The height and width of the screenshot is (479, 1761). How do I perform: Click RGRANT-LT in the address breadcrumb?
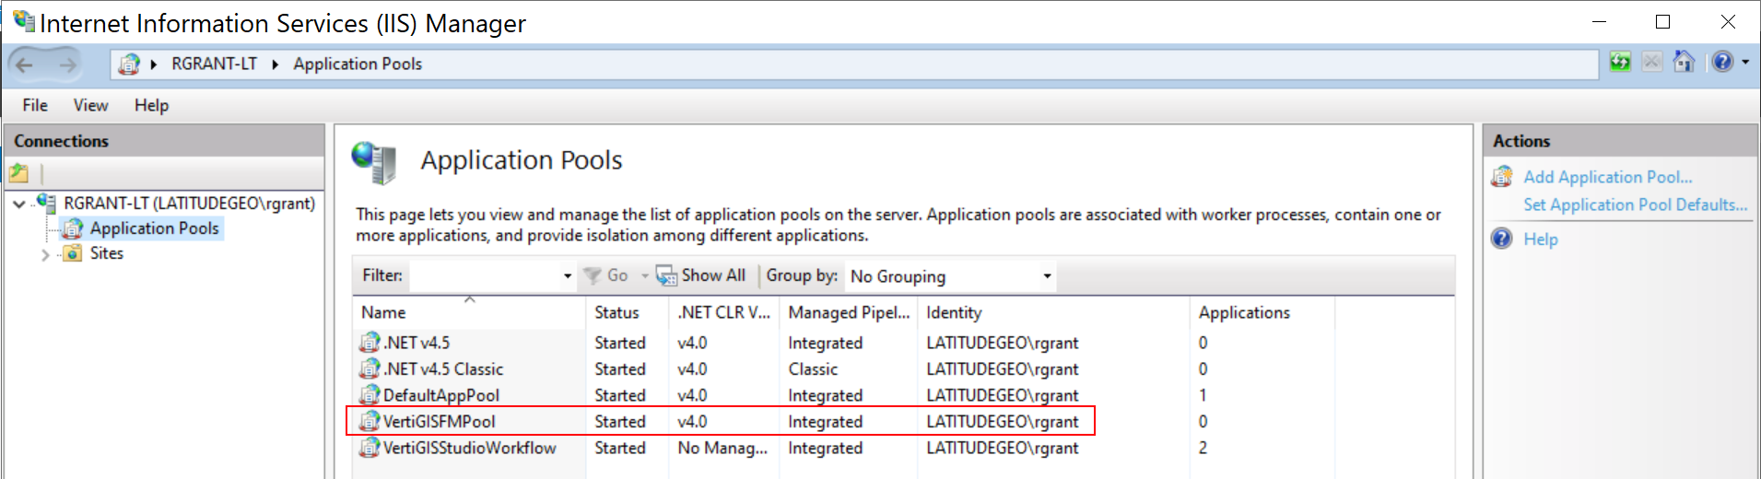[x=214, y=64]
